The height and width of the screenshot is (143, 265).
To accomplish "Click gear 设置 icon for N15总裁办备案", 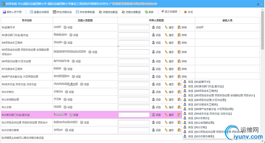I will click(66, 130).
